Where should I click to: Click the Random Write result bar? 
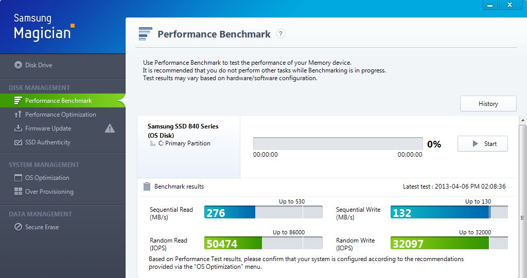point(449,243)
